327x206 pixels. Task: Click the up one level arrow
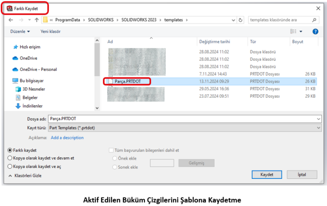point(37,20)
